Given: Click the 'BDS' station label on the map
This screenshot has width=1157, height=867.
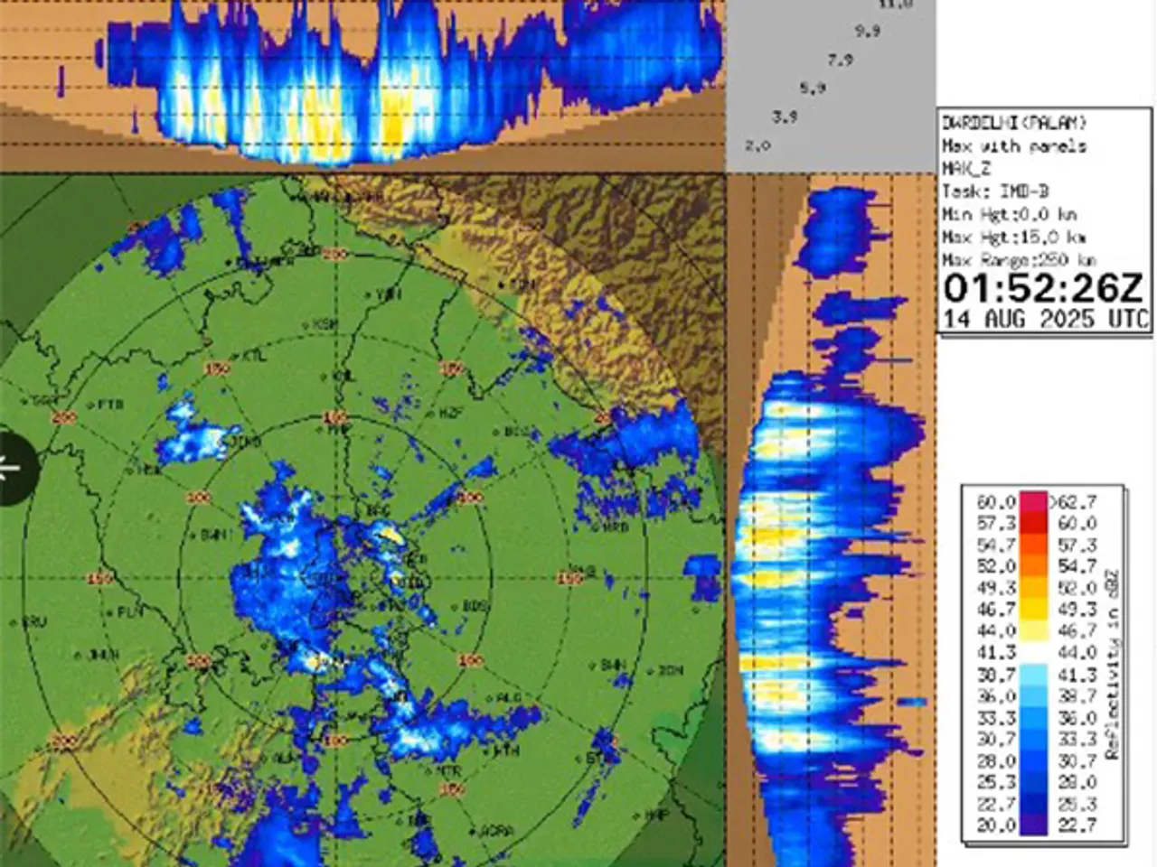Looking at the screenshot, I should click(475, 606).
